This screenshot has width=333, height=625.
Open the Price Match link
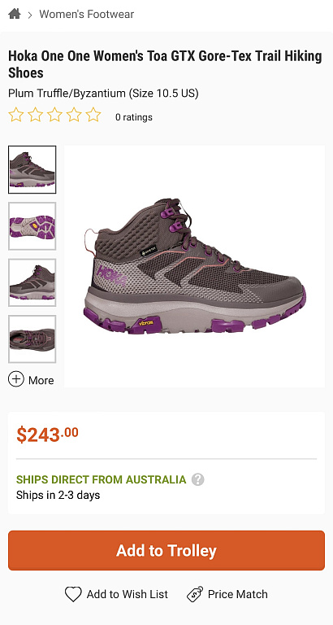click(x=237, y=594)
